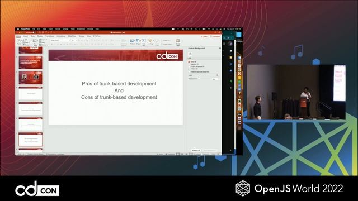The image size is (358, 201).
Task: Select the Solid fill radio button
Action: [x=189, y=62]
